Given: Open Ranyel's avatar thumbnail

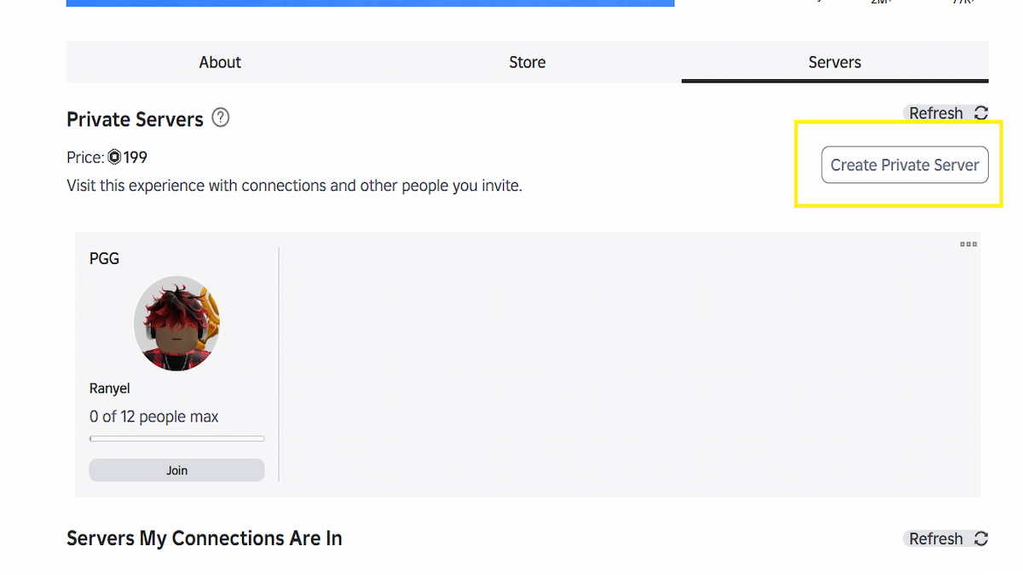Looking at the screenshot, I should pyautogui.click(x=176, y=323).
